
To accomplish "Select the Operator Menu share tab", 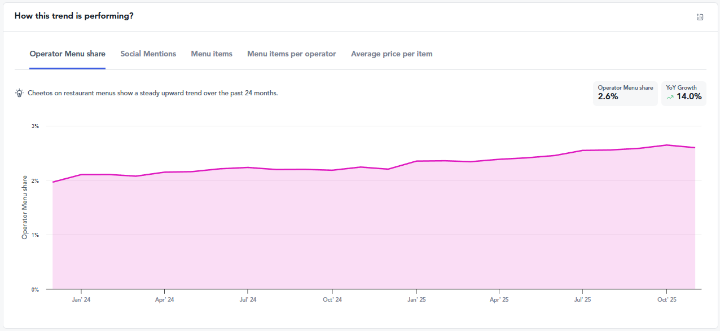I will (67, 54).
